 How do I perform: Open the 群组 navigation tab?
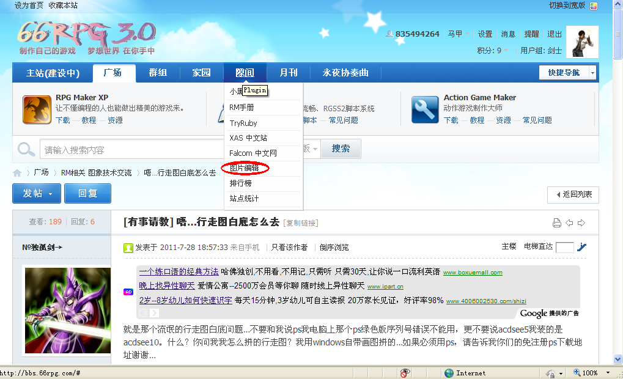tap(158, 73)
